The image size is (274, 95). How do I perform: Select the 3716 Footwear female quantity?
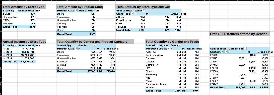pos(87,62)
